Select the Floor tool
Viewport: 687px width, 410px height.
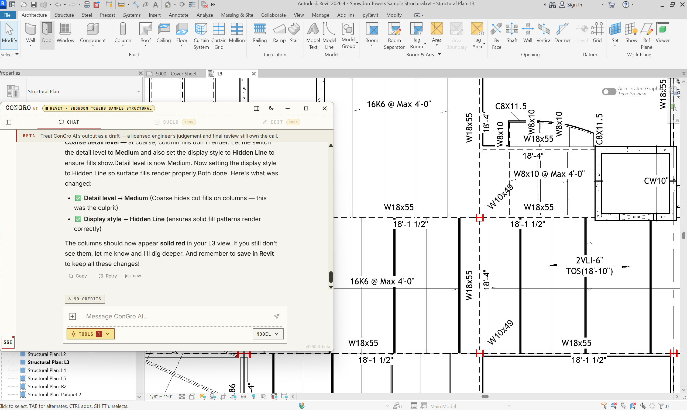[x=182, y=34]
